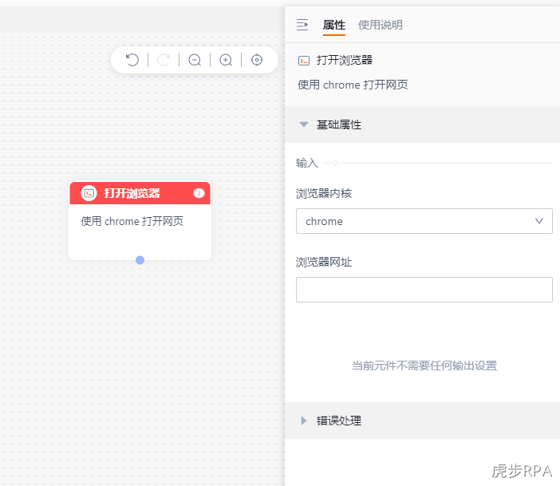Expand the 错误处理 section
Viewport: 560px width, 486px height.
tap(423, 421)
